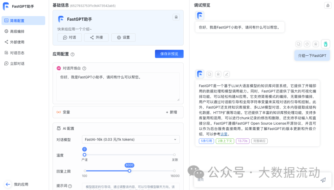The image size is (334, 190).
Task: Click the 5条引用 tag
Action: point(206,141)
